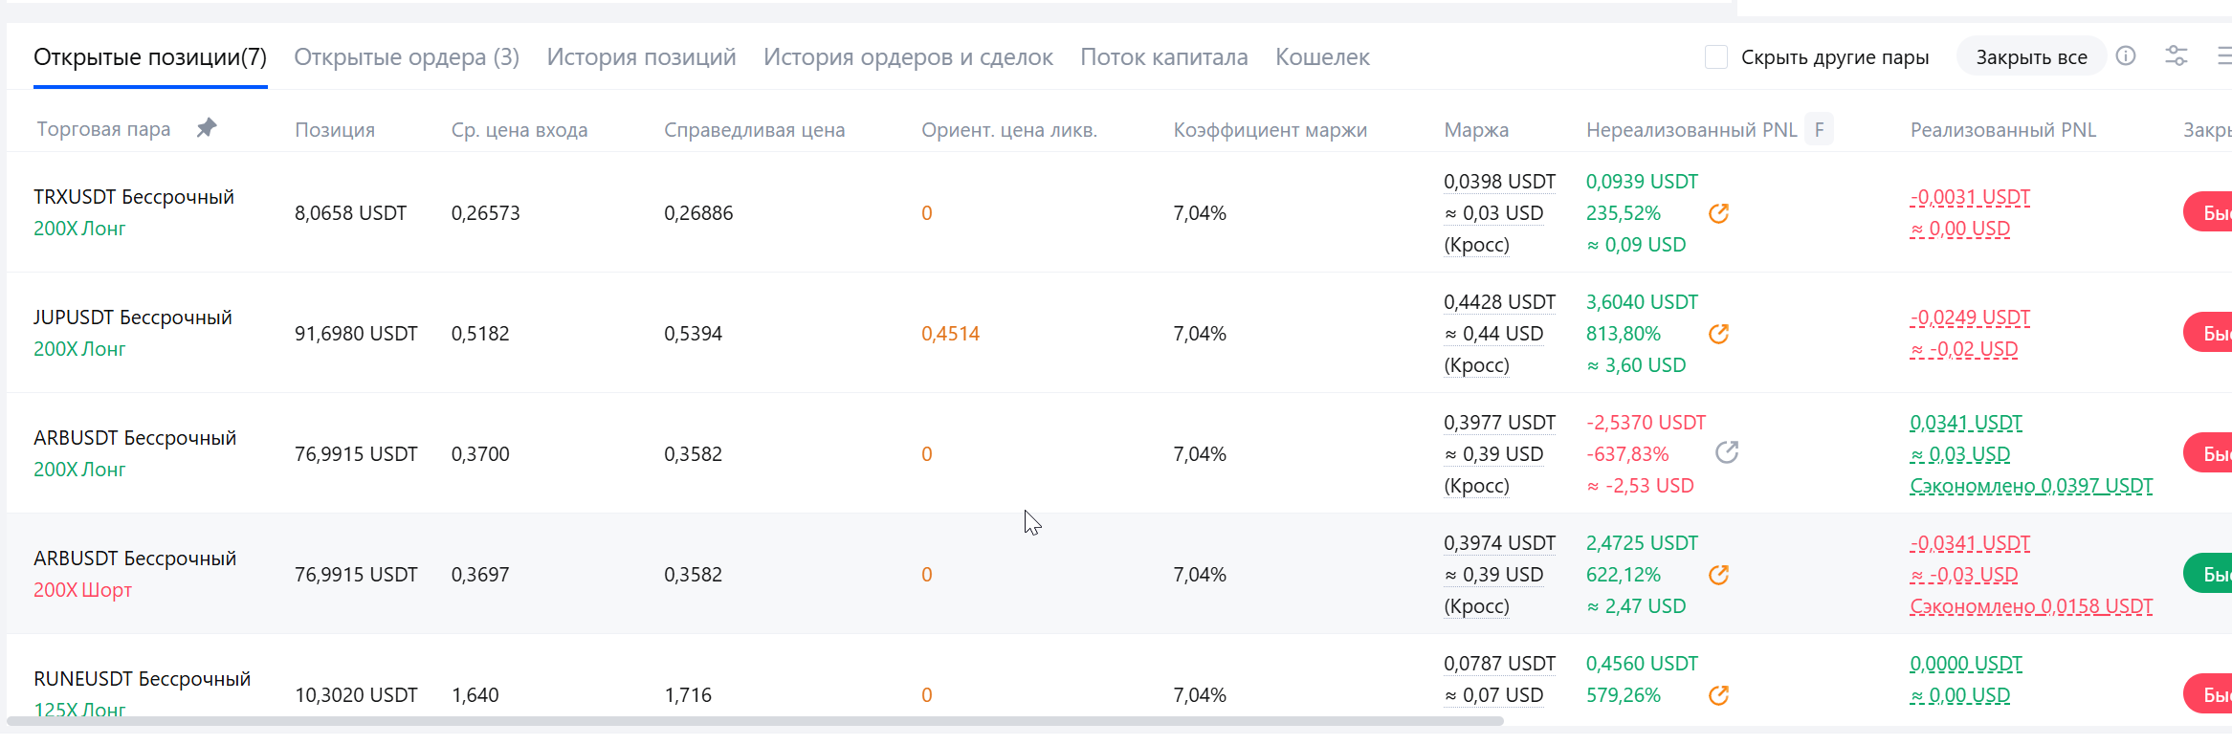Click the horizontal scrollbar under the table
This screenshot has height=745, width=2232.
click(x=756, y=721)
